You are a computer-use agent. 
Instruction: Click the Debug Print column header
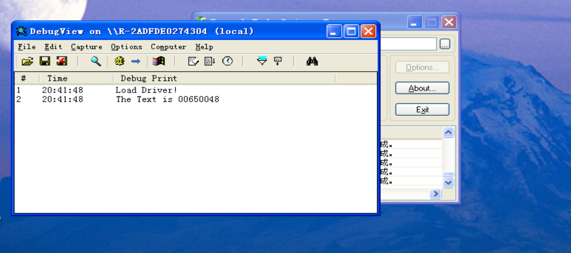pos(224,78)
